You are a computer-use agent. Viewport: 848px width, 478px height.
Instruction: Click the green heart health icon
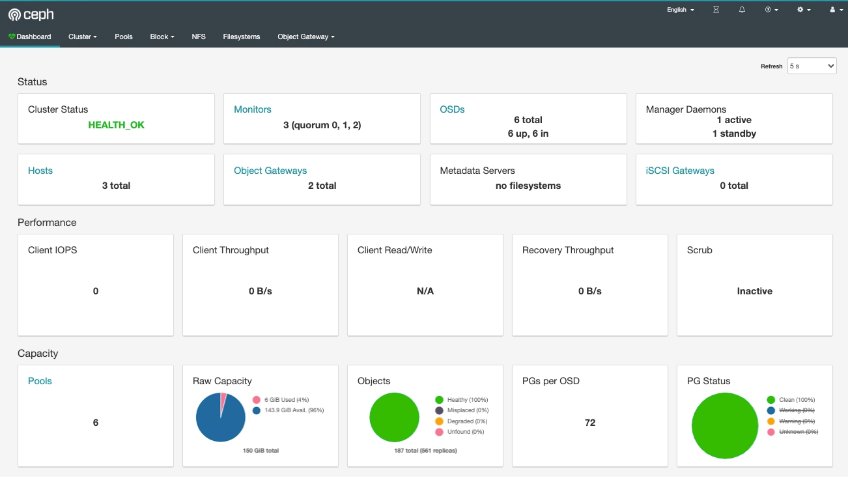click(x=12, y=36)
